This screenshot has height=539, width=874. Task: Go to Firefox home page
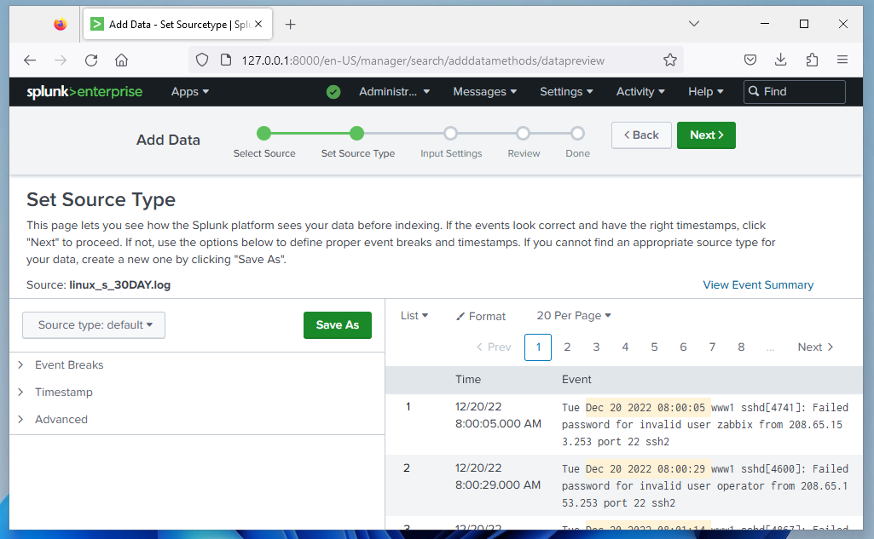122,60
